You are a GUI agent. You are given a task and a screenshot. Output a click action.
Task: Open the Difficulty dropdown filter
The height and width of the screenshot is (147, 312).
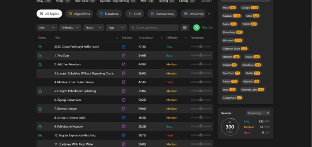point(70,28)
